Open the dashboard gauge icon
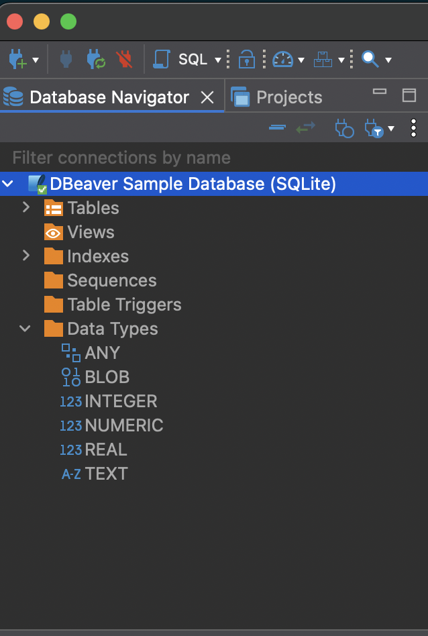The image size is (428, 636). point(283,60)
